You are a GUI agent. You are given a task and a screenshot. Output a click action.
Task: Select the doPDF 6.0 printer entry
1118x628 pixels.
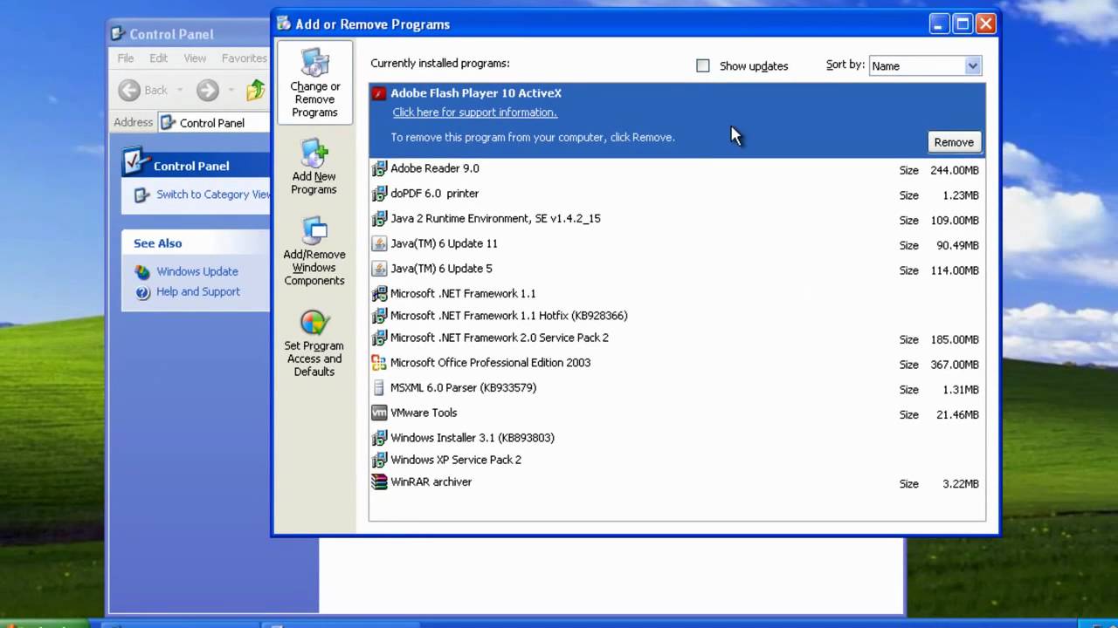[677, 195]
